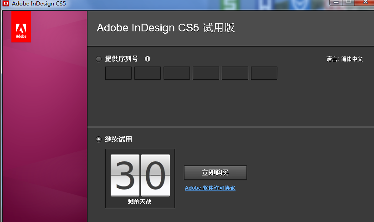Click the Adobe icon in the title bar
The width and height of the screenshot is (374, 222).
(6, 4)
